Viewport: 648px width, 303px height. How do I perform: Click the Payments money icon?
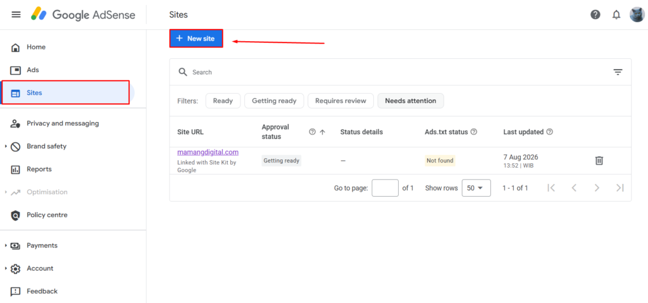click(x=15, y=245)
